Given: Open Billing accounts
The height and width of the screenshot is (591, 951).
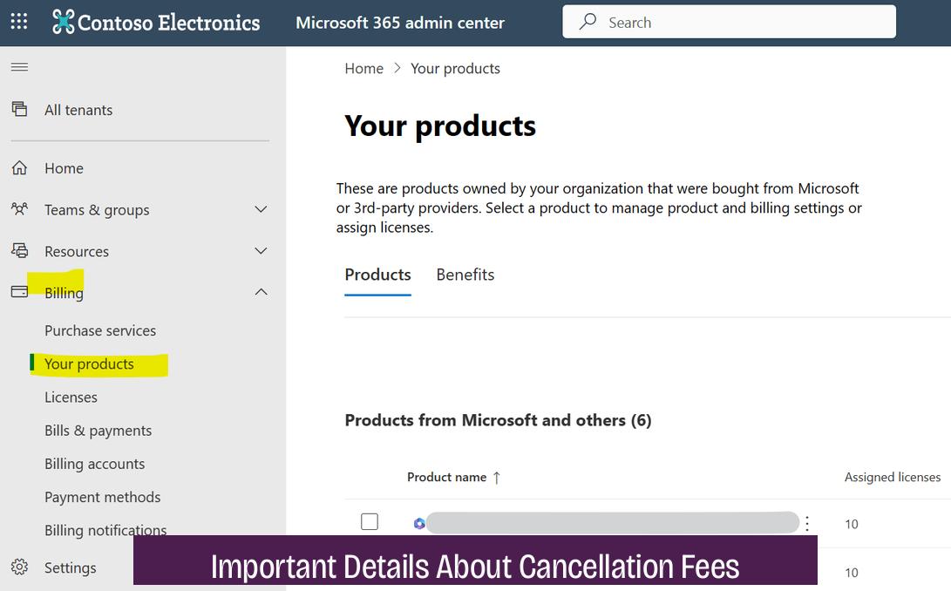Looking at the screenshot, I should (95, 465).
